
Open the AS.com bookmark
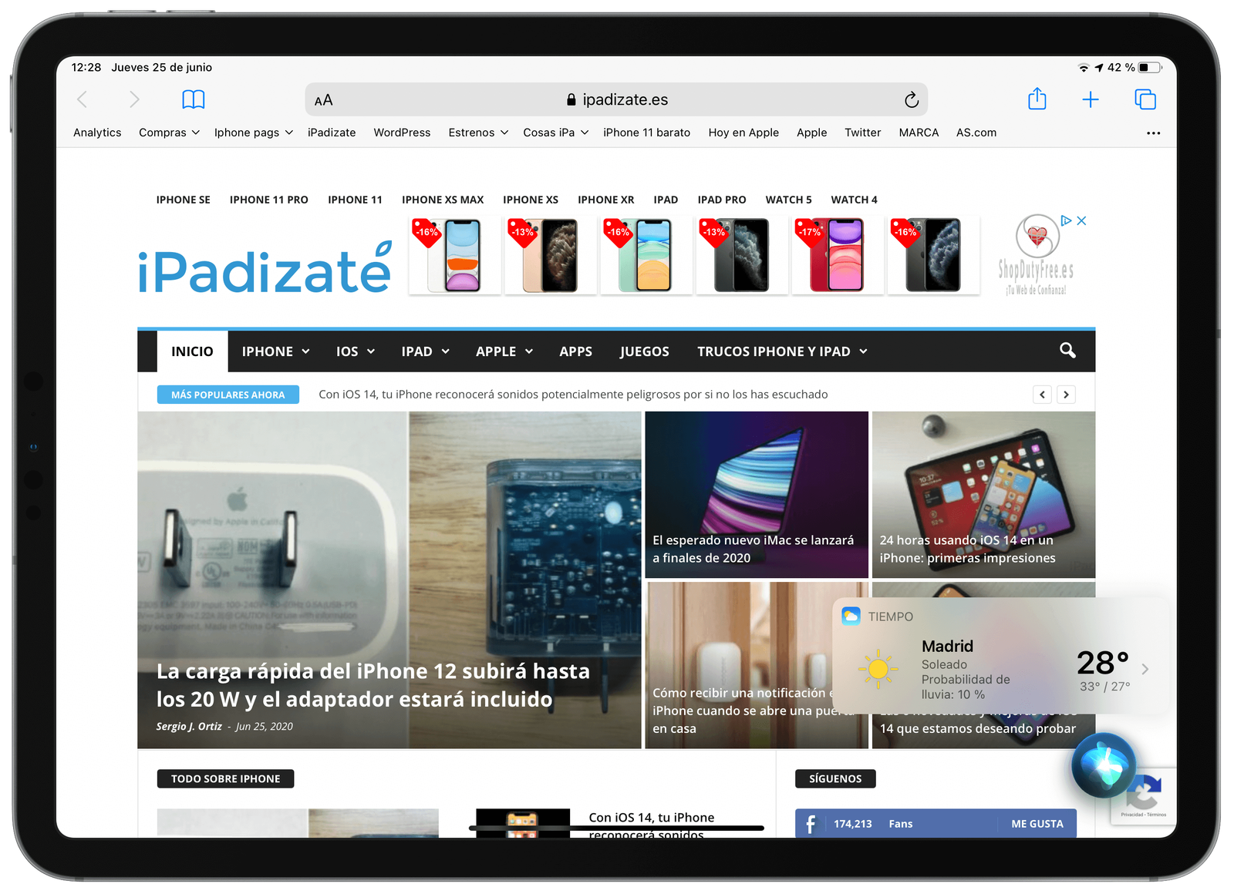coord(976,133)
